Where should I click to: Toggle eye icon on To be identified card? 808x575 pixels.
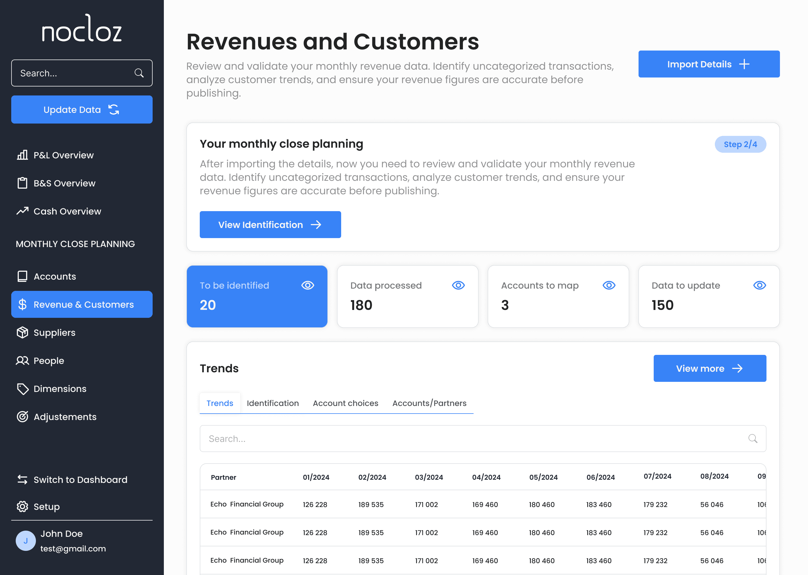click(307, 285)
